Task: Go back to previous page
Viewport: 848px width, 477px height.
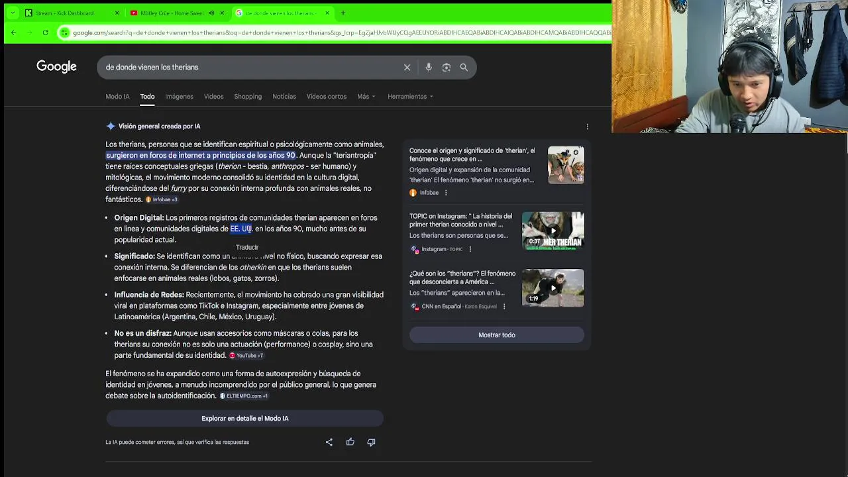Action: coord(13,32)
